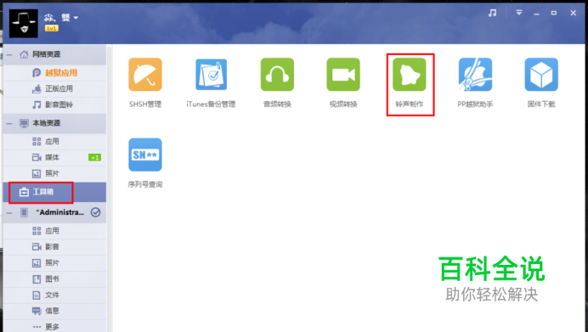
Task: Click the +1 badge next to 媒体
Action: (94, 157)
